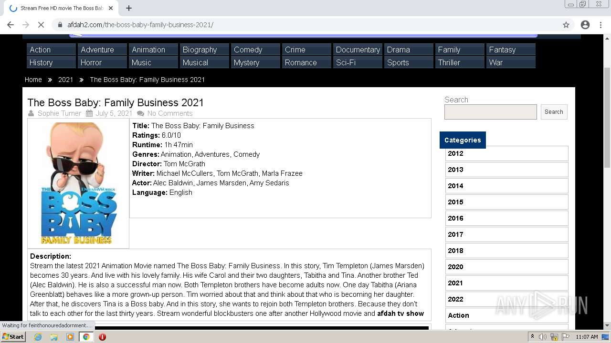
Task: Go to the Romance genre
Action: (306, 62)
